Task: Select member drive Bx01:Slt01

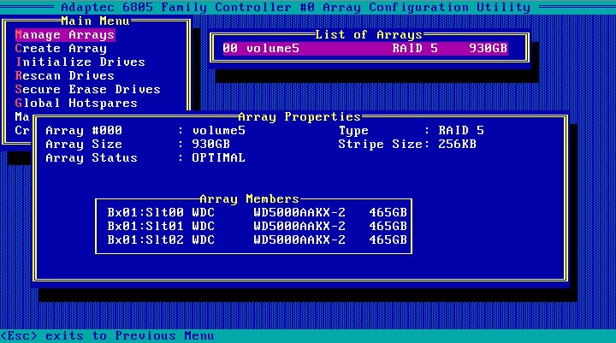Action: click(257, 226)
